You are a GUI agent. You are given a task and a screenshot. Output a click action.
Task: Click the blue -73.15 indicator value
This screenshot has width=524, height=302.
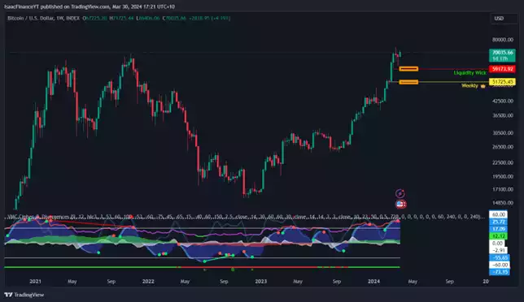(500, 272)
